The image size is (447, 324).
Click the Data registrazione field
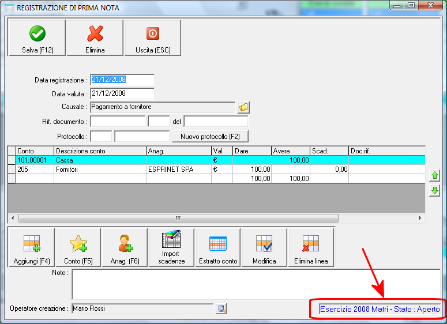point(122,80)
